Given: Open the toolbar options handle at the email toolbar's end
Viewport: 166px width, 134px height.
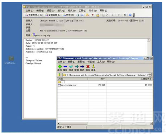Looking at the screenshot, I should [x=134, y=15].
